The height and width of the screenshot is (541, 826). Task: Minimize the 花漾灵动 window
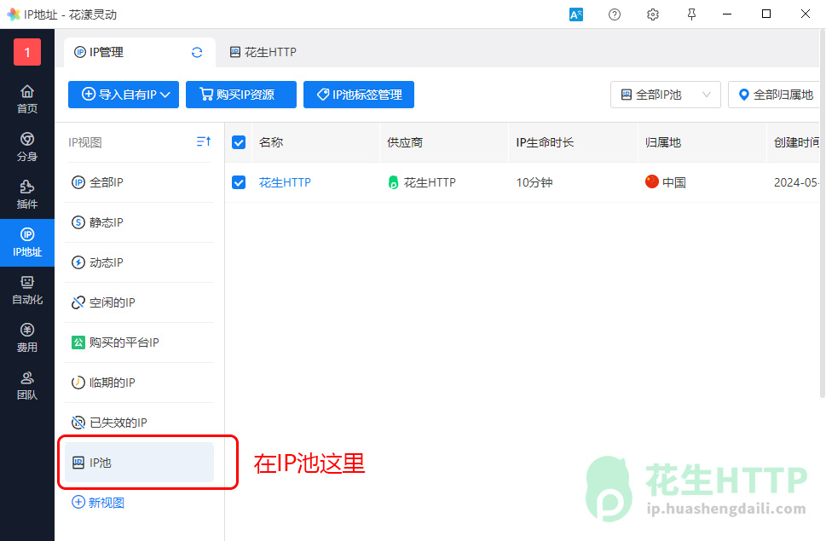click(727, 14)
